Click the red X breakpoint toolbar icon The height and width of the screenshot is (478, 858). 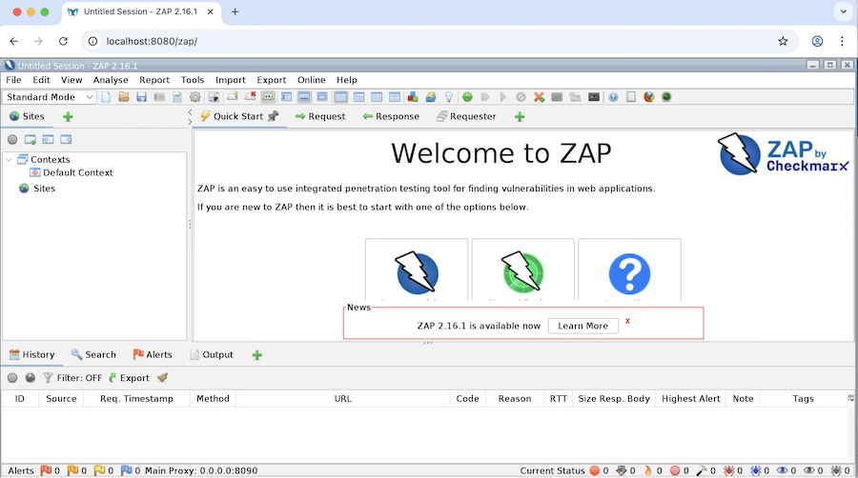[539, 97]
